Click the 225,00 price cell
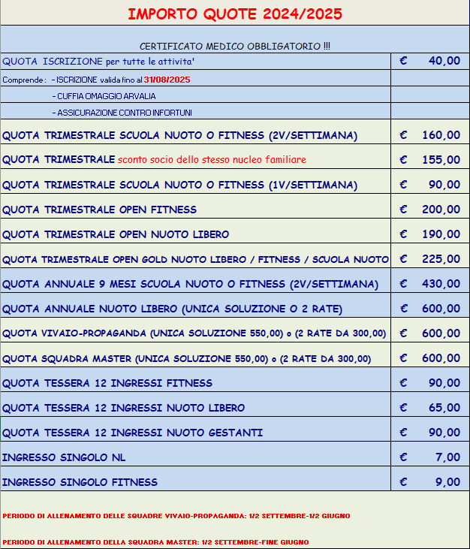The width and height of the screenshot is (470, 549). (430, 256)
